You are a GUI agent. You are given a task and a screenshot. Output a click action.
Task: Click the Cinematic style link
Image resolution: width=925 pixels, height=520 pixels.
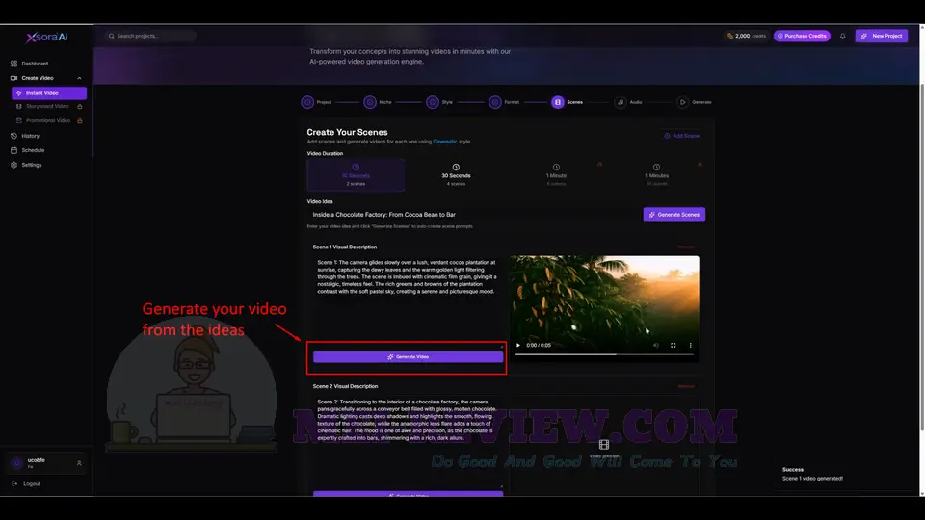[x=445, y=142]
